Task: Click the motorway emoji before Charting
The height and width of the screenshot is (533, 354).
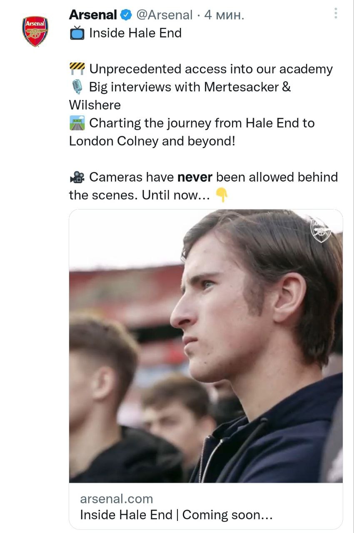Action: [x=77, y=123]
